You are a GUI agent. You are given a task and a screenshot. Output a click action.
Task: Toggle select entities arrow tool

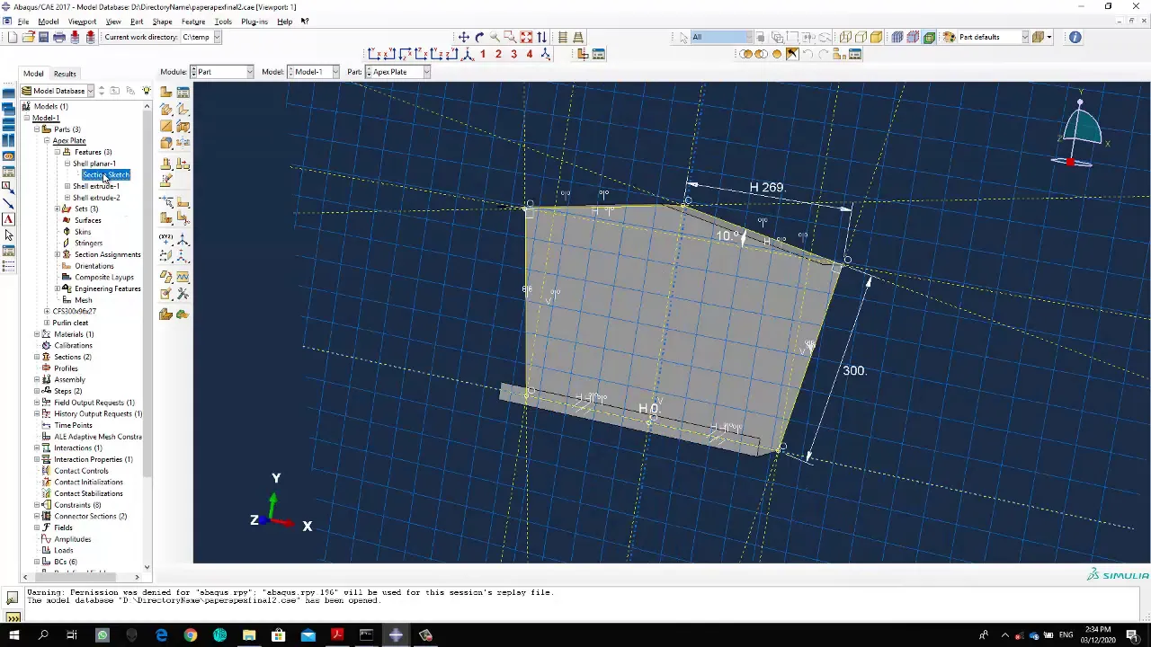point(683,37)
